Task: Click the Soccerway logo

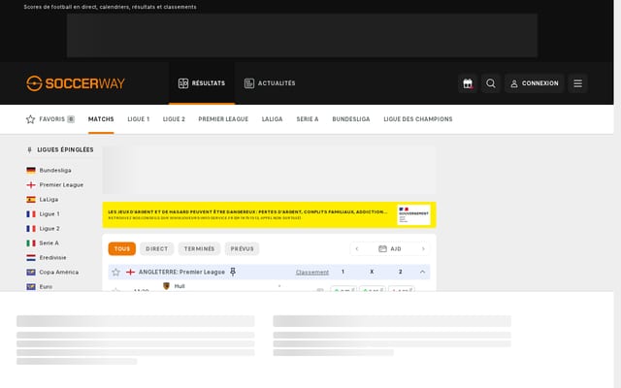Action: [x=76, y=83]
